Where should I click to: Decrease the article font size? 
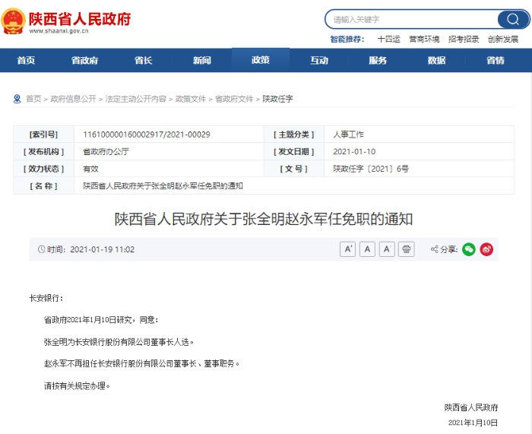(x=387, y=249)
